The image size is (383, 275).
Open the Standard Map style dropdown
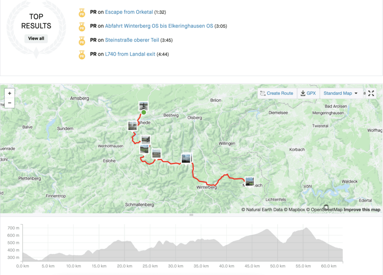click(341, 93)
